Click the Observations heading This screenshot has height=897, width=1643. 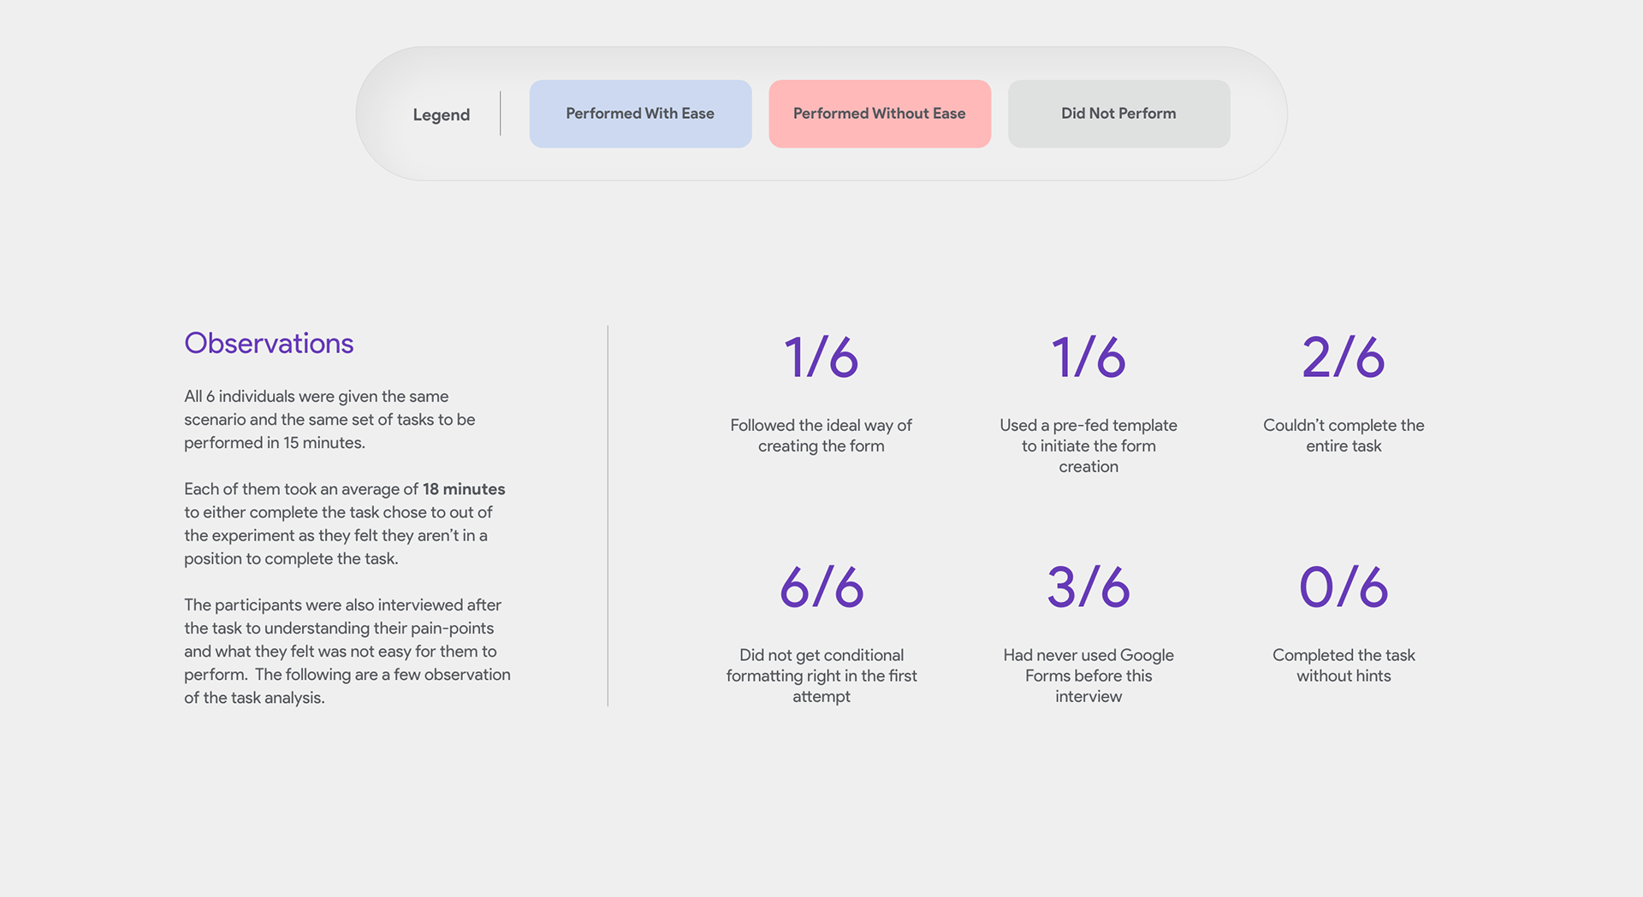269,343
